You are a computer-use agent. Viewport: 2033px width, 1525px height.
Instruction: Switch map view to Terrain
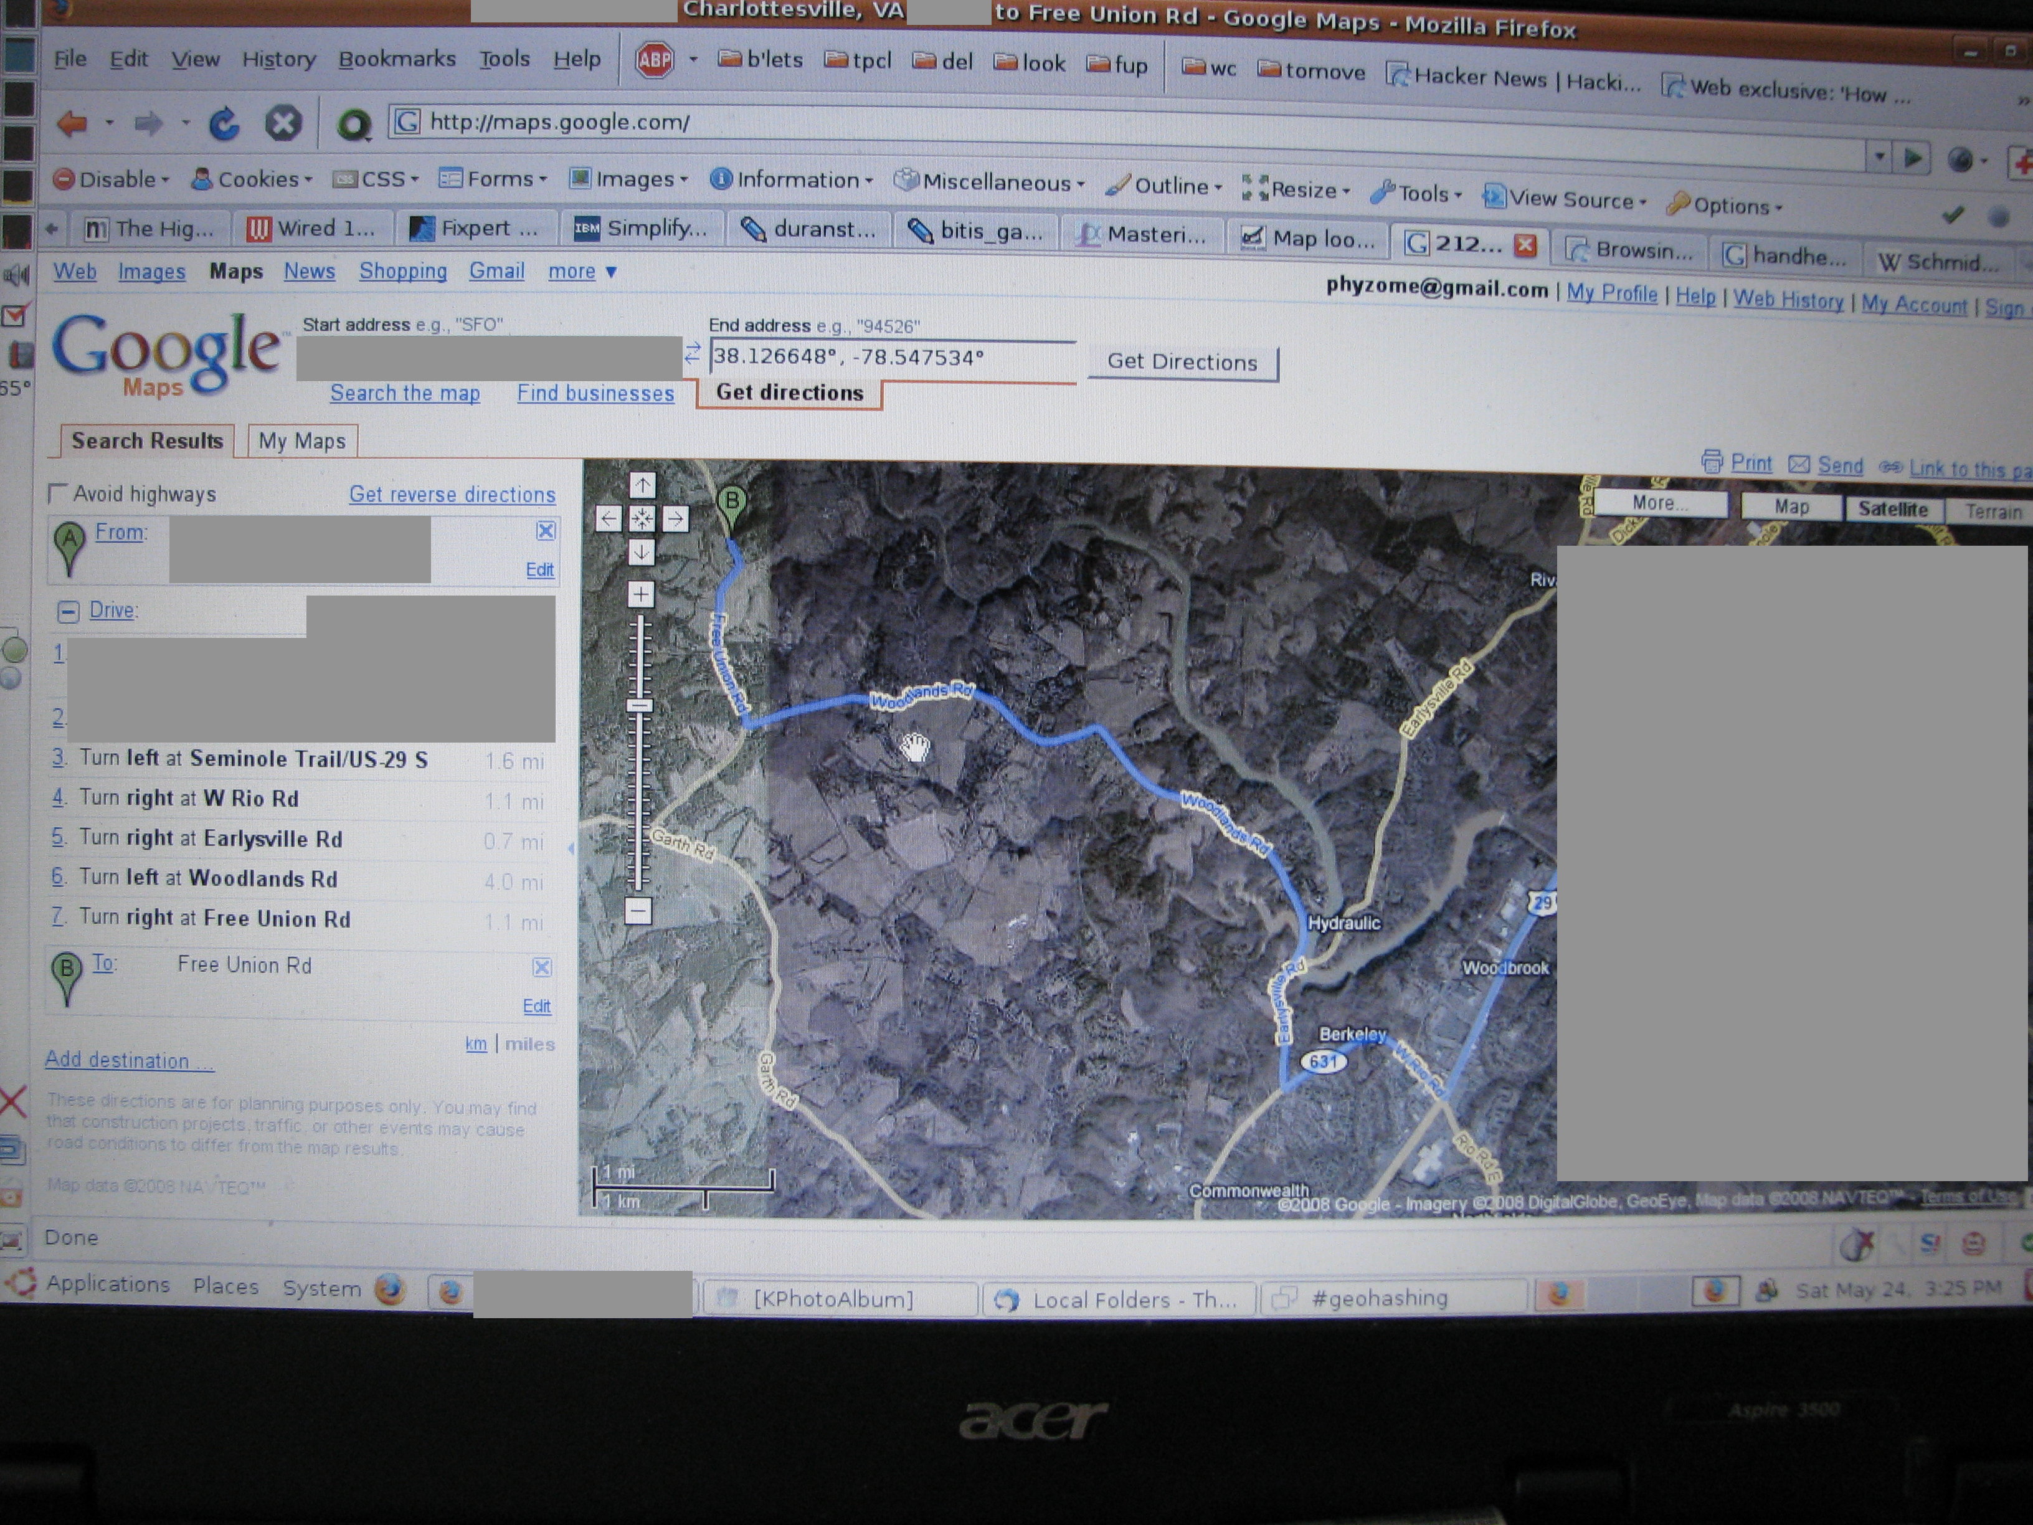pyautogui.click(x=1993, y=512)
